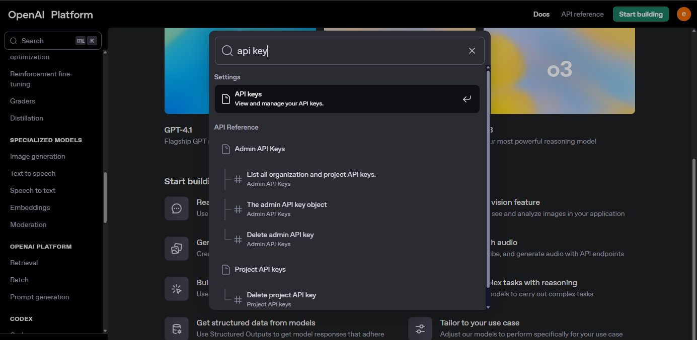Click the cursor sparkle icon card
Image resolution: width=697 pixels, height=340 pixels.
click(177, 289)
